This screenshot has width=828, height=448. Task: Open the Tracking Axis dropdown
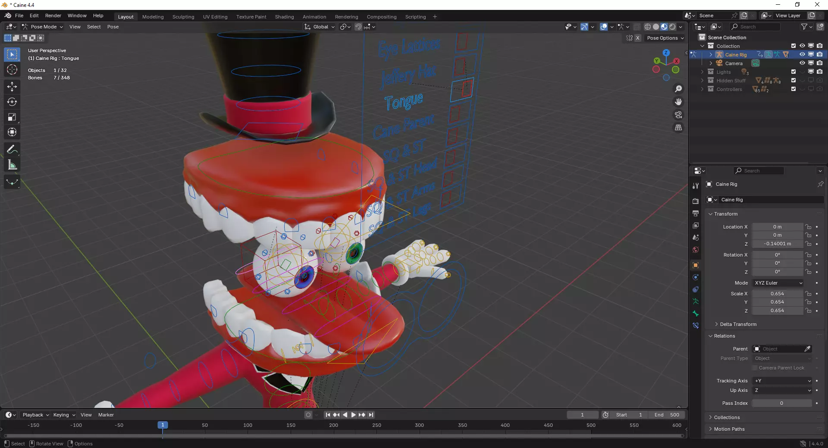783,381
